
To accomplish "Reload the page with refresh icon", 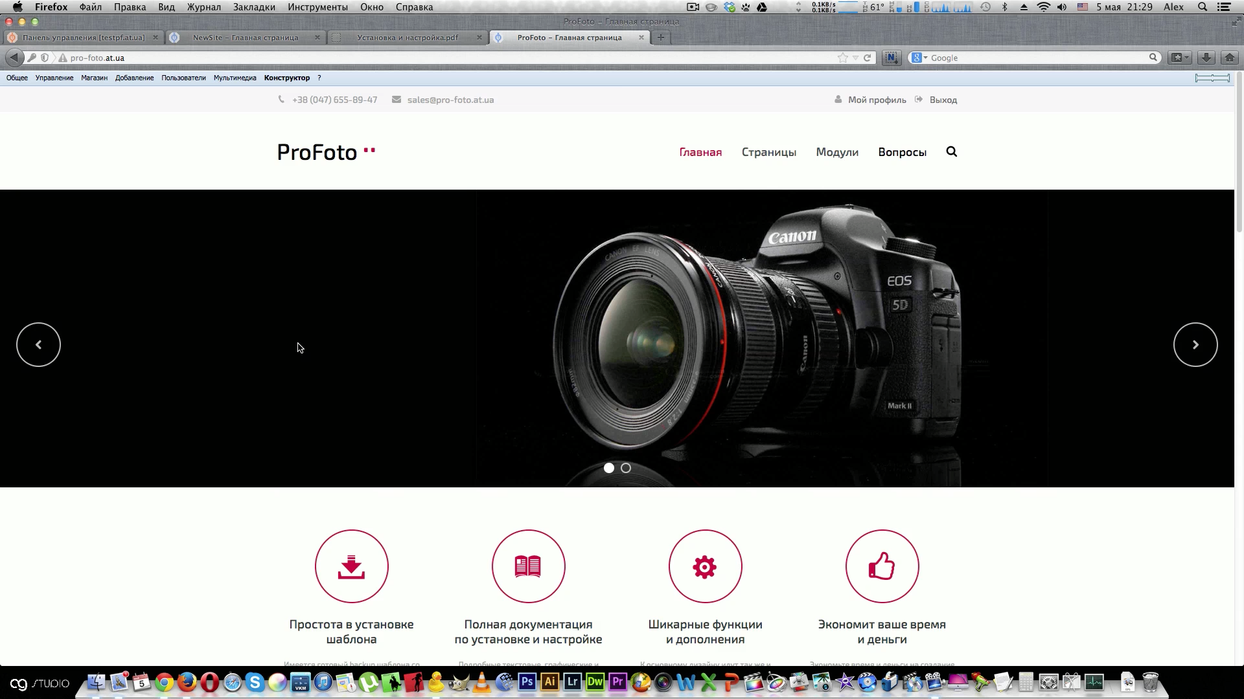I will [x=868, y=58].
